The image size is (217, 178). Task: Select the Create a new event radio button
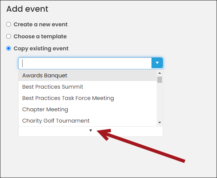9,24
